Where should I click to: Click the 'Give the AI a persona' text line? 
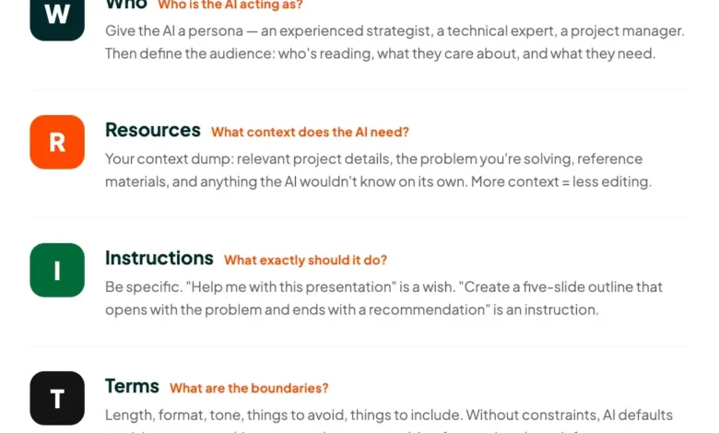tap(395, 30)
